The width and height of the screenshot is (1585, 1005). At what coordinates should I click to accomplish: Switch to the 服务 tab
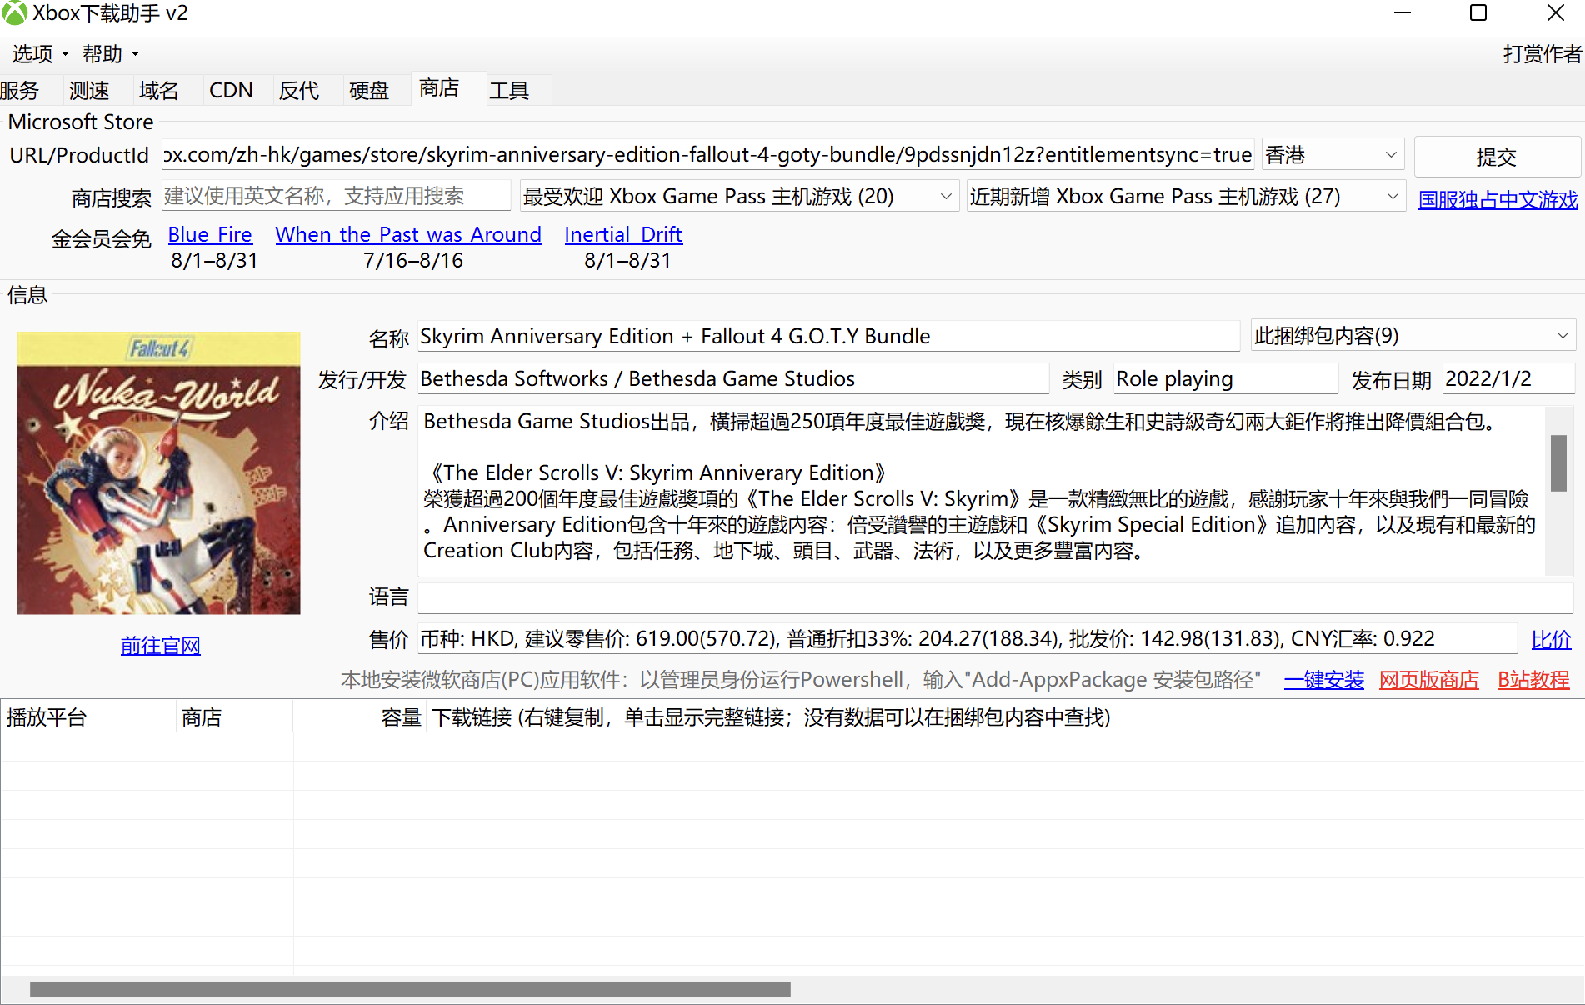pyautogui.click(x=20, y=90)
